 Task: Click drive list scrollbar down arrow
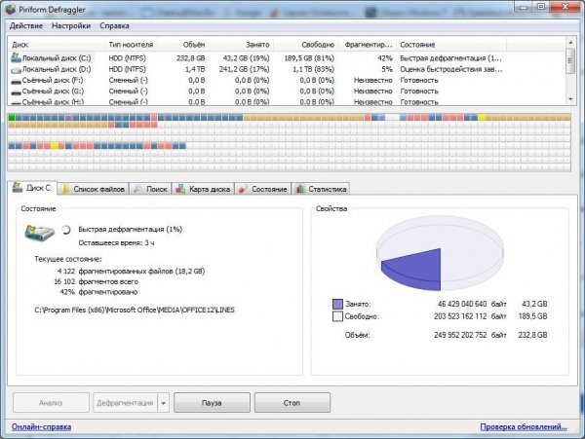(570, 99)
